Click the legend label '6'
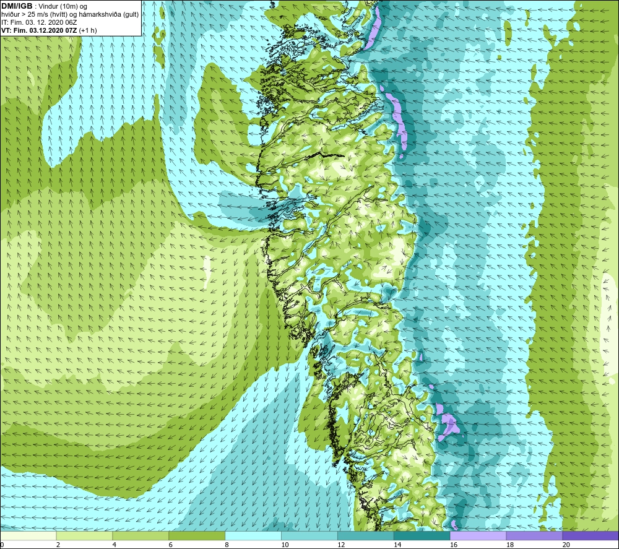Viewport: 619px width, 549px height. tap(171, 545)
